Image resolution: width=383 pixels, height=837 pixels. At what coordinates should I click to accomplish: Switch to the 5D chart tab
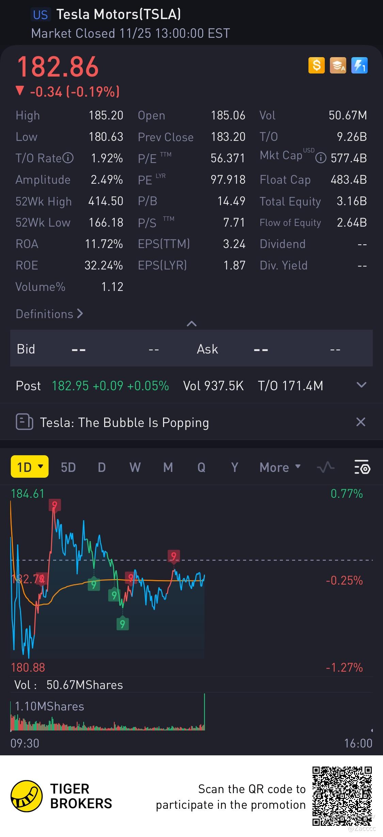coord(68,467)
